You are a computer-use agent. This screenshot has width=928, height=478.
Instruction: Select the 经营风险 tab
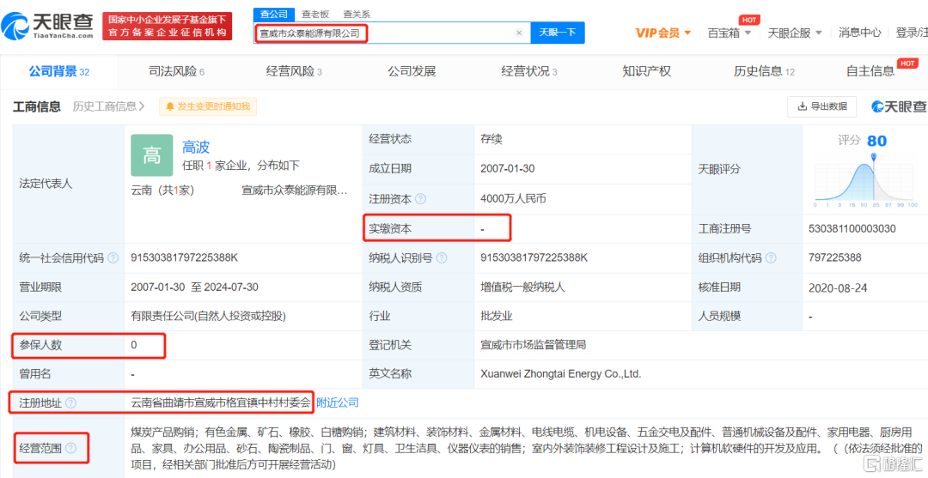coord(294,72)
